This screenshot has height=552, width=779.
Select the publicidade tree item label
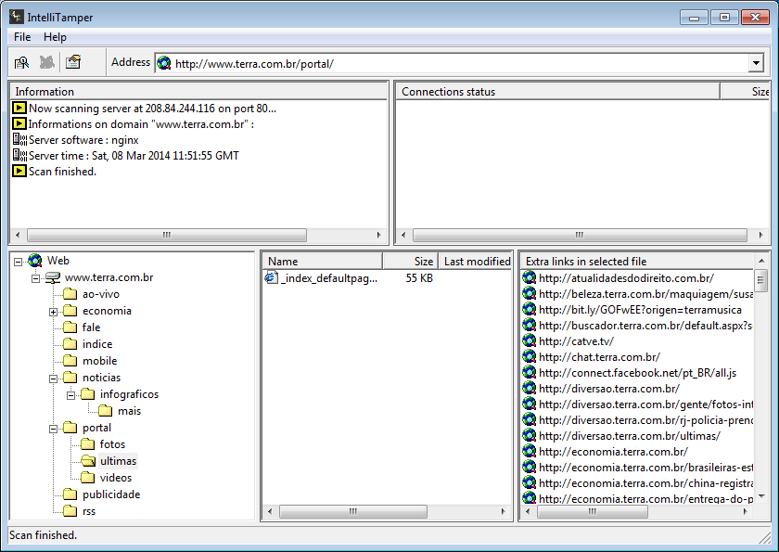coord(111,494)
